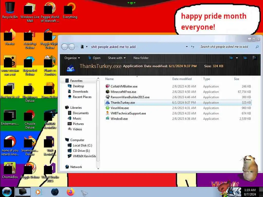Click the help icon in Explorer toolbar
This screenshot has width=263, height=197.
255,58
